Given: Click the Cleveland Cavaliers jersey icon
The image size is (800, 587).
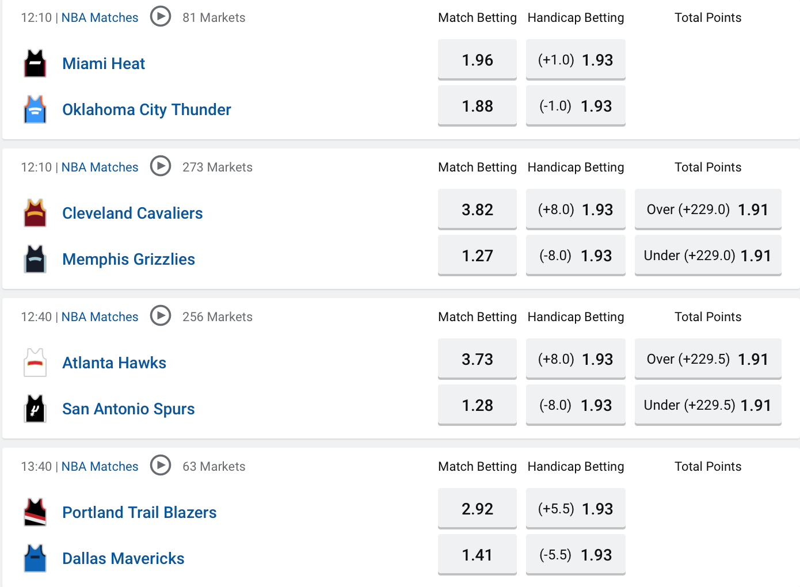Looking at the screenshot, I should pos(35,213).
